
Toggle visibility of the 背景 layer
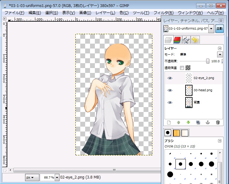point(170,103)
